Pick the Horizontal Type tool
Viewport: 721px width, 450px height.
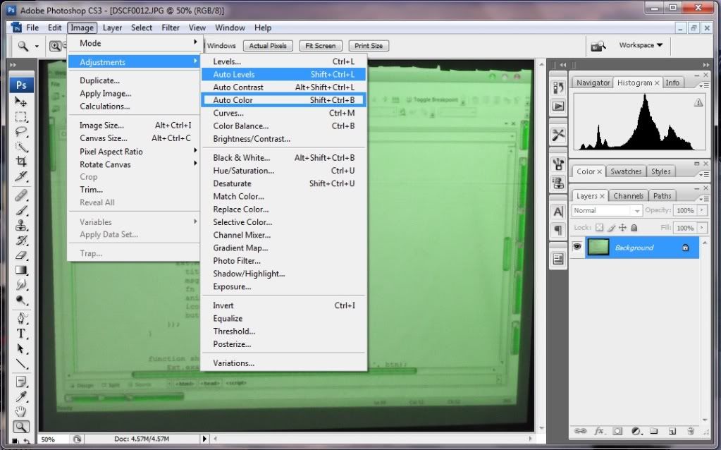(21, 334)
